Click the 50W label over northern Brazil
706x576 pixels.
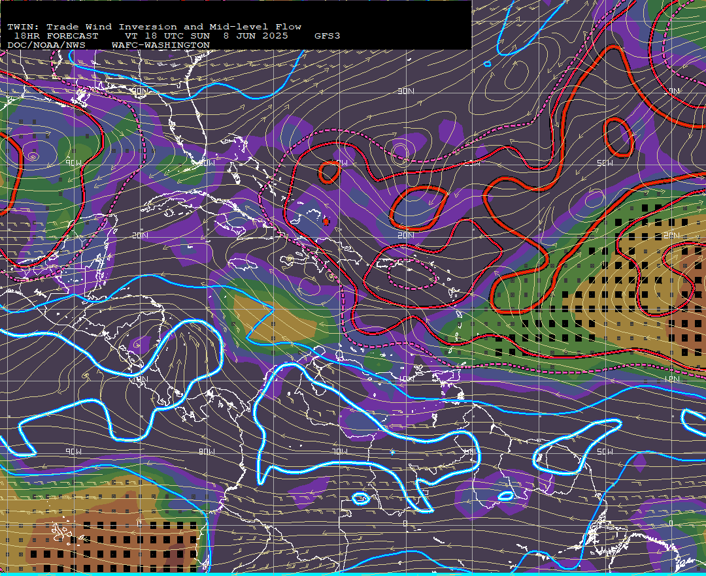(605, 451)
